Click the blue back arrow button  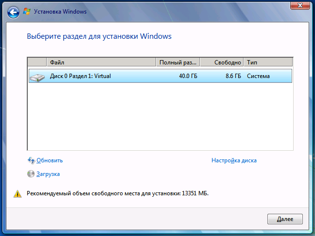pyautogui.click(x=15, y=12)
